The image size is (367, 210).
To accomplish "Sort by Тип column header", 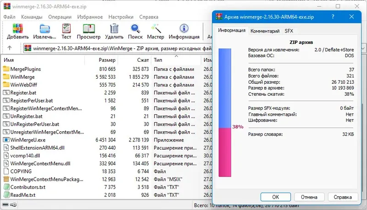I will 176,60.
